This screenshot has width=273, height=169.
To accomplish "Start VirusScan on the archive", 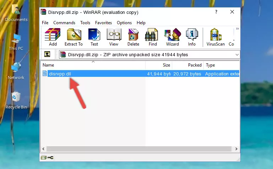I will [x=215, y=37].
